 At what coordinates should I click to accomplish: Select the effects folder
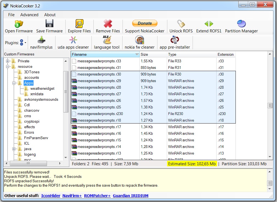point(29,127)
